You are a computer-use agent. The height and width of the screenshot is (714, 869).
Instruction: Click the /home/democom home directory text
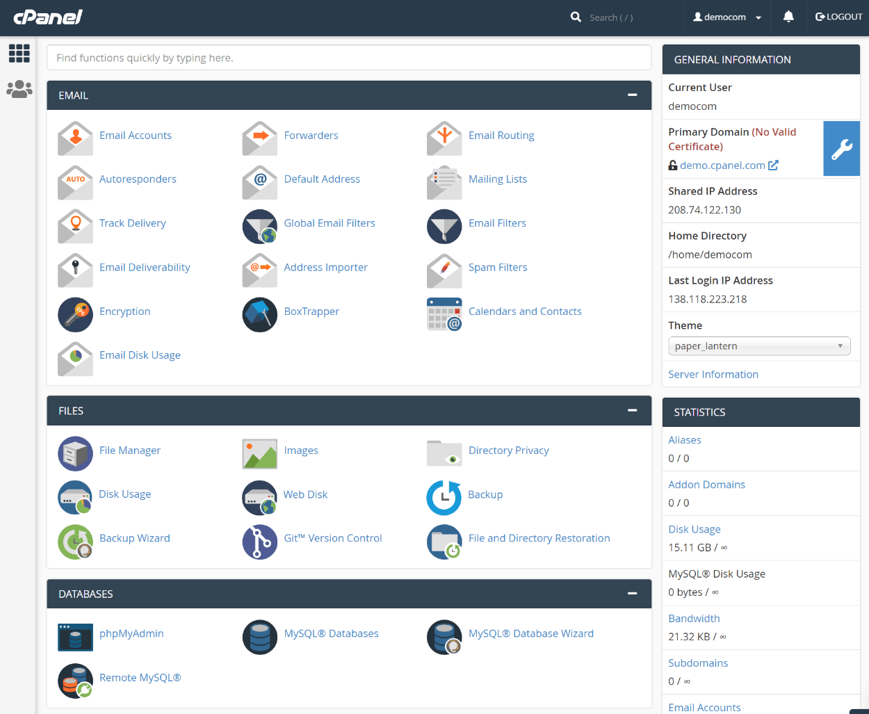tap(710, 254)
